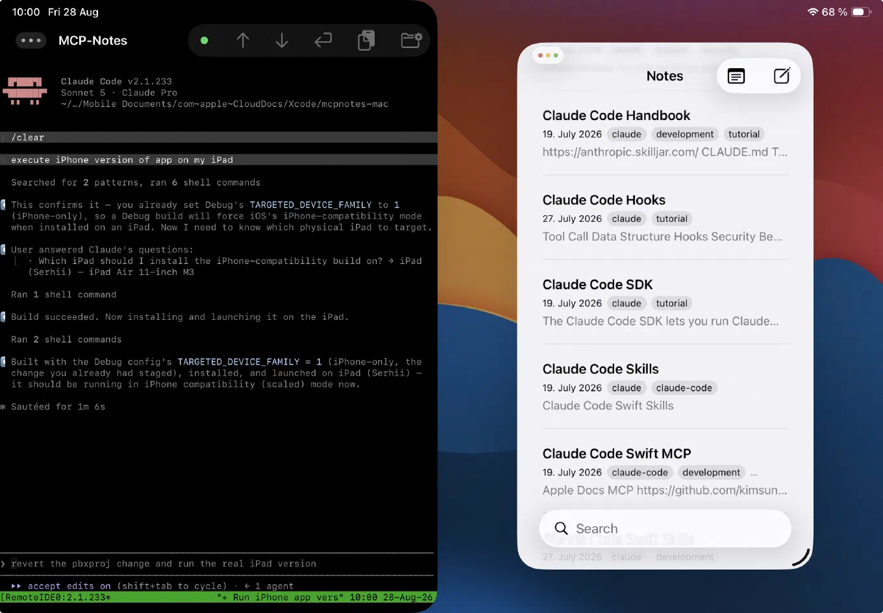This screenshot has width=883, height=613.
Task: Tap the '27. July 2026' date on Claude Code Hooks
Action: (x=572, y=219)
